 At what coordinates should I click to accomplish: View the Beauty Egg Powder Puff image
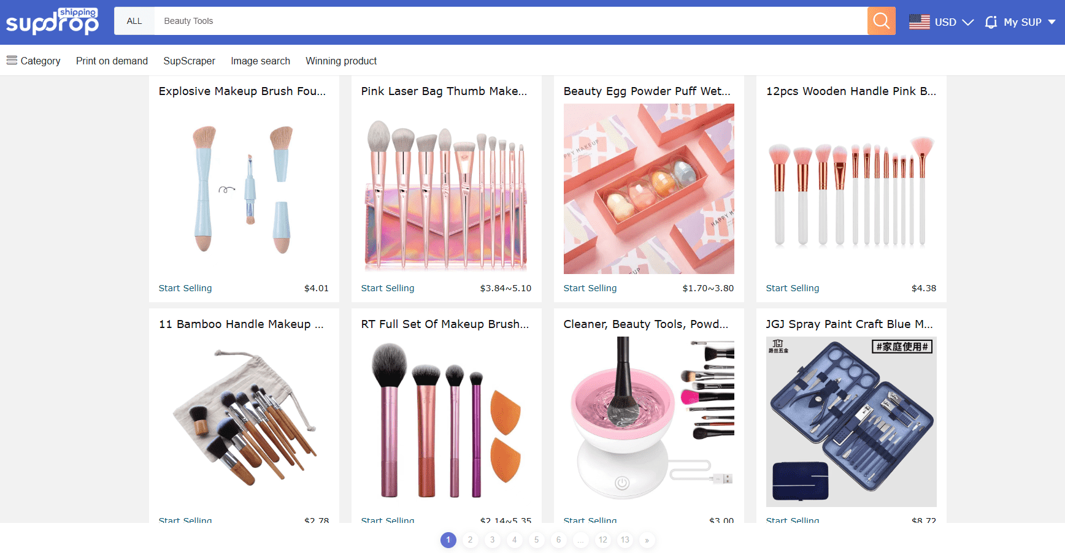tap(649, 189)
